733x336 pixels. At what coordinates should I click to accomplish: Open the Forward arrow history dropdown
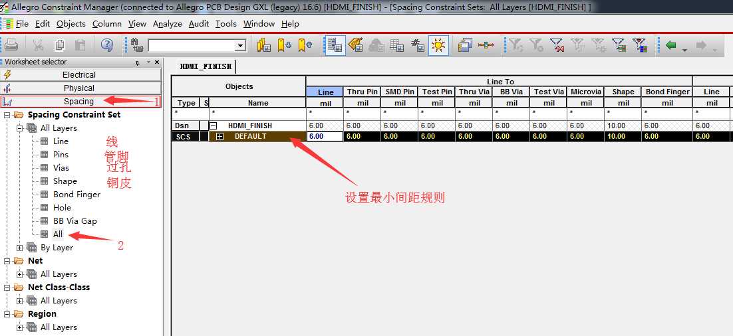pos(715,48)
